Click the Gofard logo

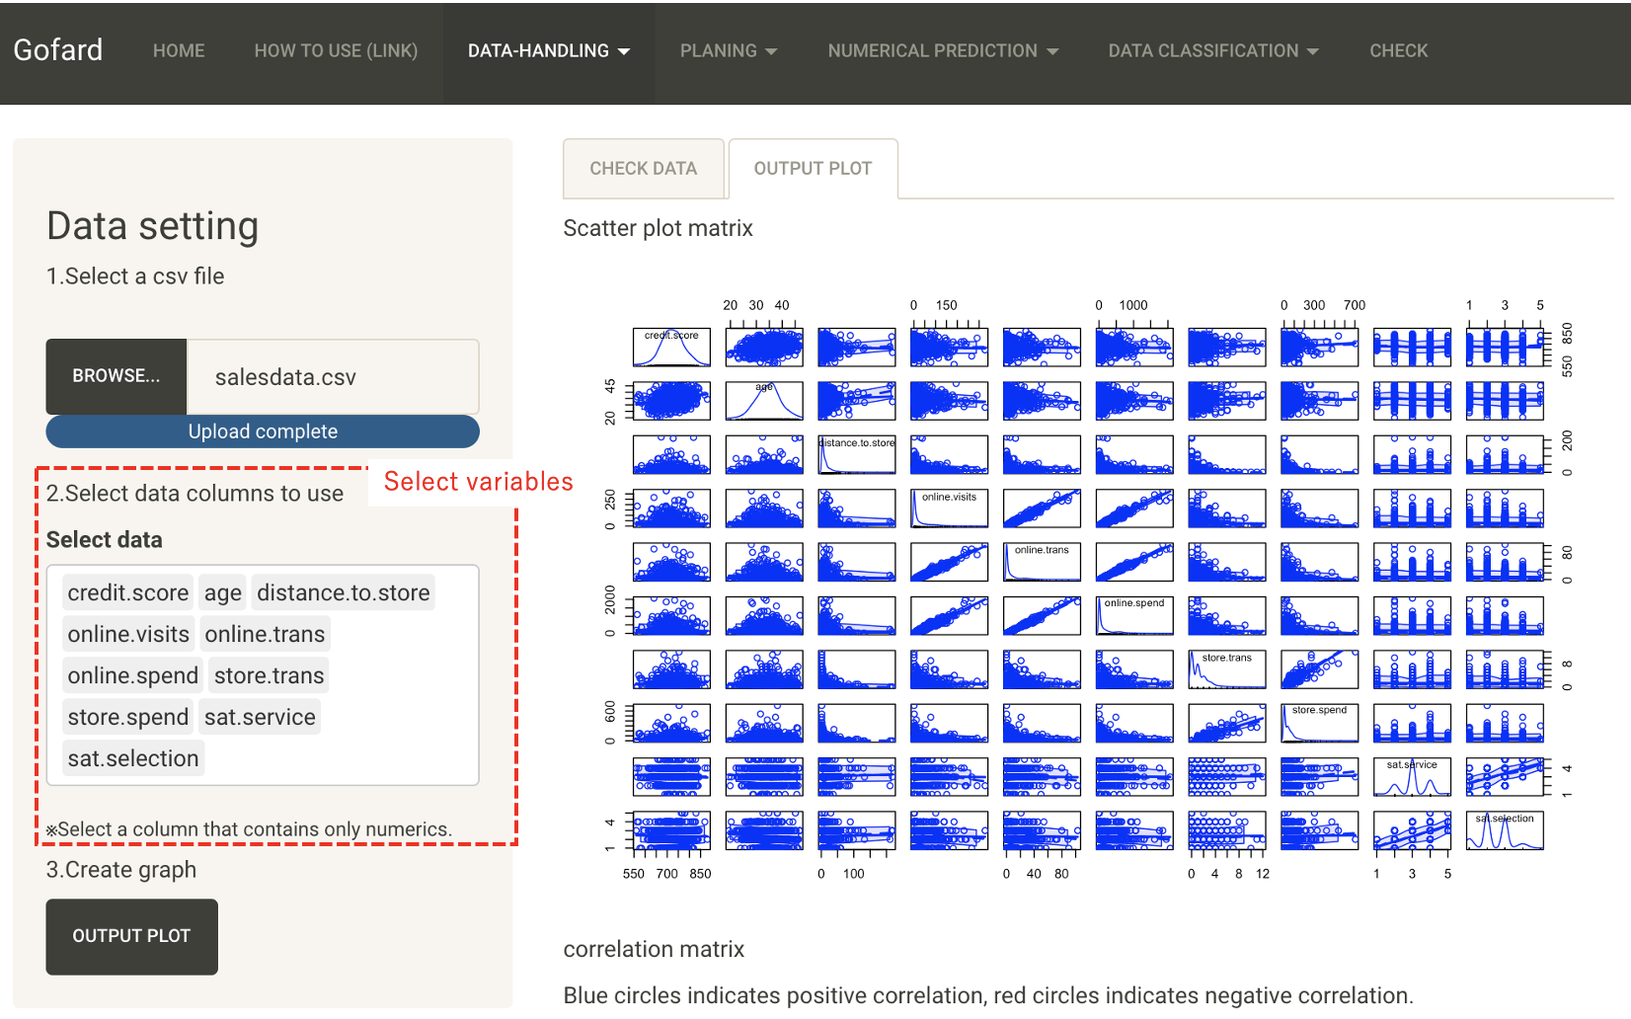(58, 50)
